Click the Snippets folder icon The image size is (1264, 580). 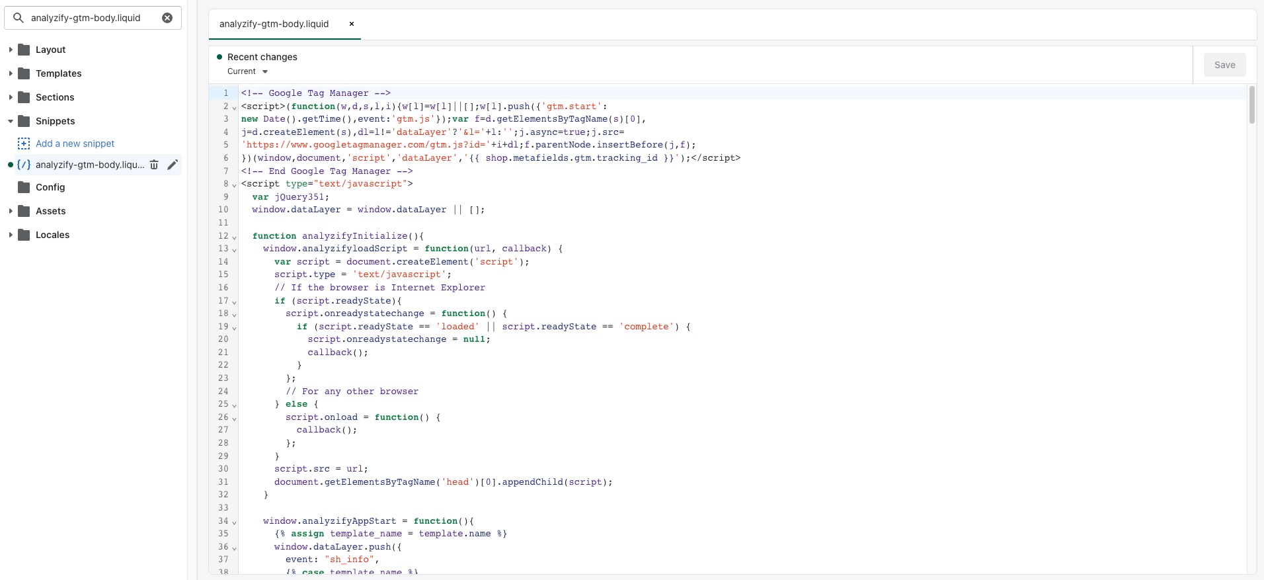click(x=24, y=121)
